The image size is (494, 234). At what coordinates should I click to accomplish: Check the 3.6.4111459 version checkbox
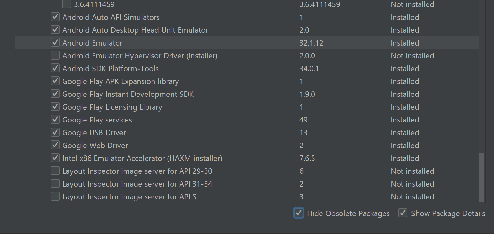[x=67, y=4]
